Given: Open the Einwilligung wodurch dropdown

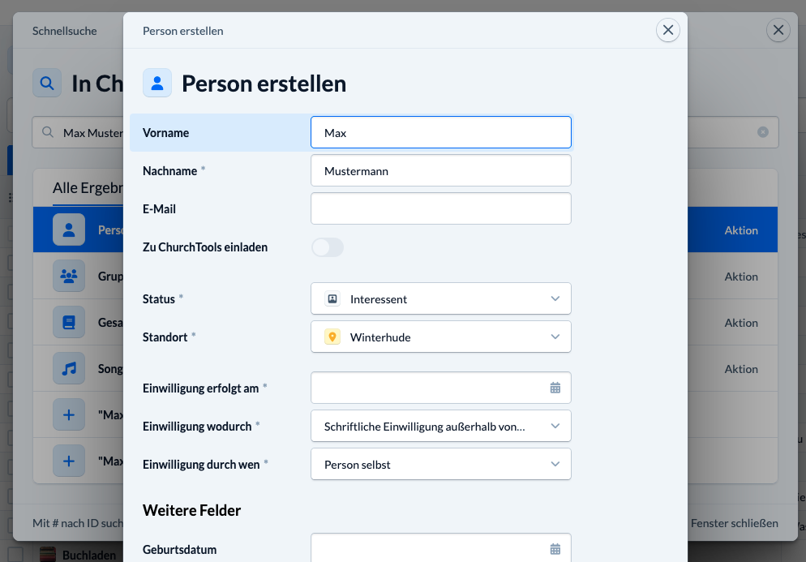Looking at the screenshot, I should 440,426.
